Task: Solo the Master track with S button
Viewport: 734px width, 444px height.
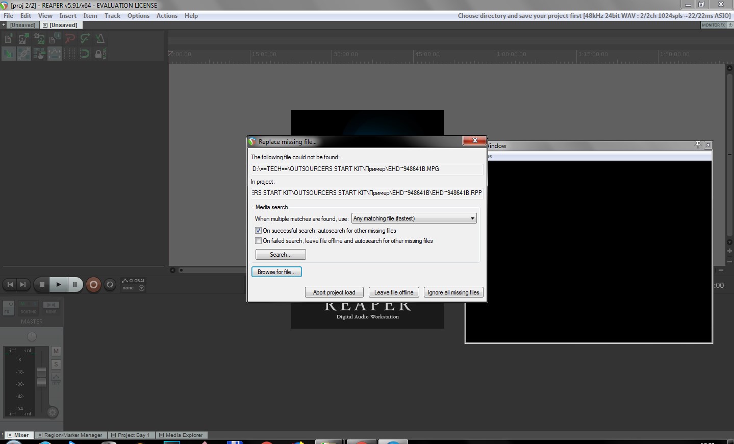Action: pyautogui.click(x=56, y=364)
